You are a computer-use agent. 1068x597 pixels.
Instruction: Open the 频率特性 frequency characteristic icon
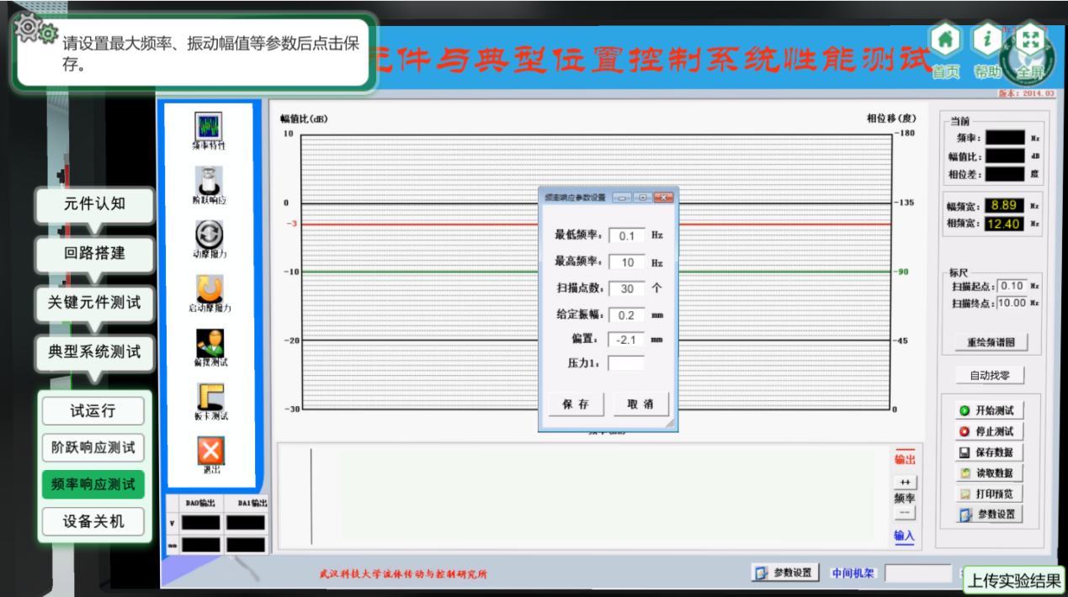click(x=209, y=128)
